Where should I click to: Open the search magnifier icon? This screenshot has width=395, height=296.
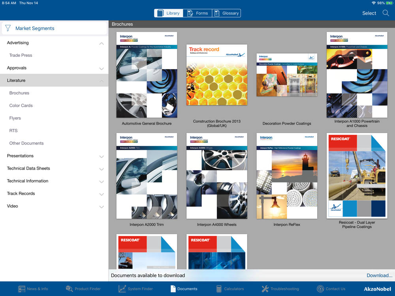386,13
